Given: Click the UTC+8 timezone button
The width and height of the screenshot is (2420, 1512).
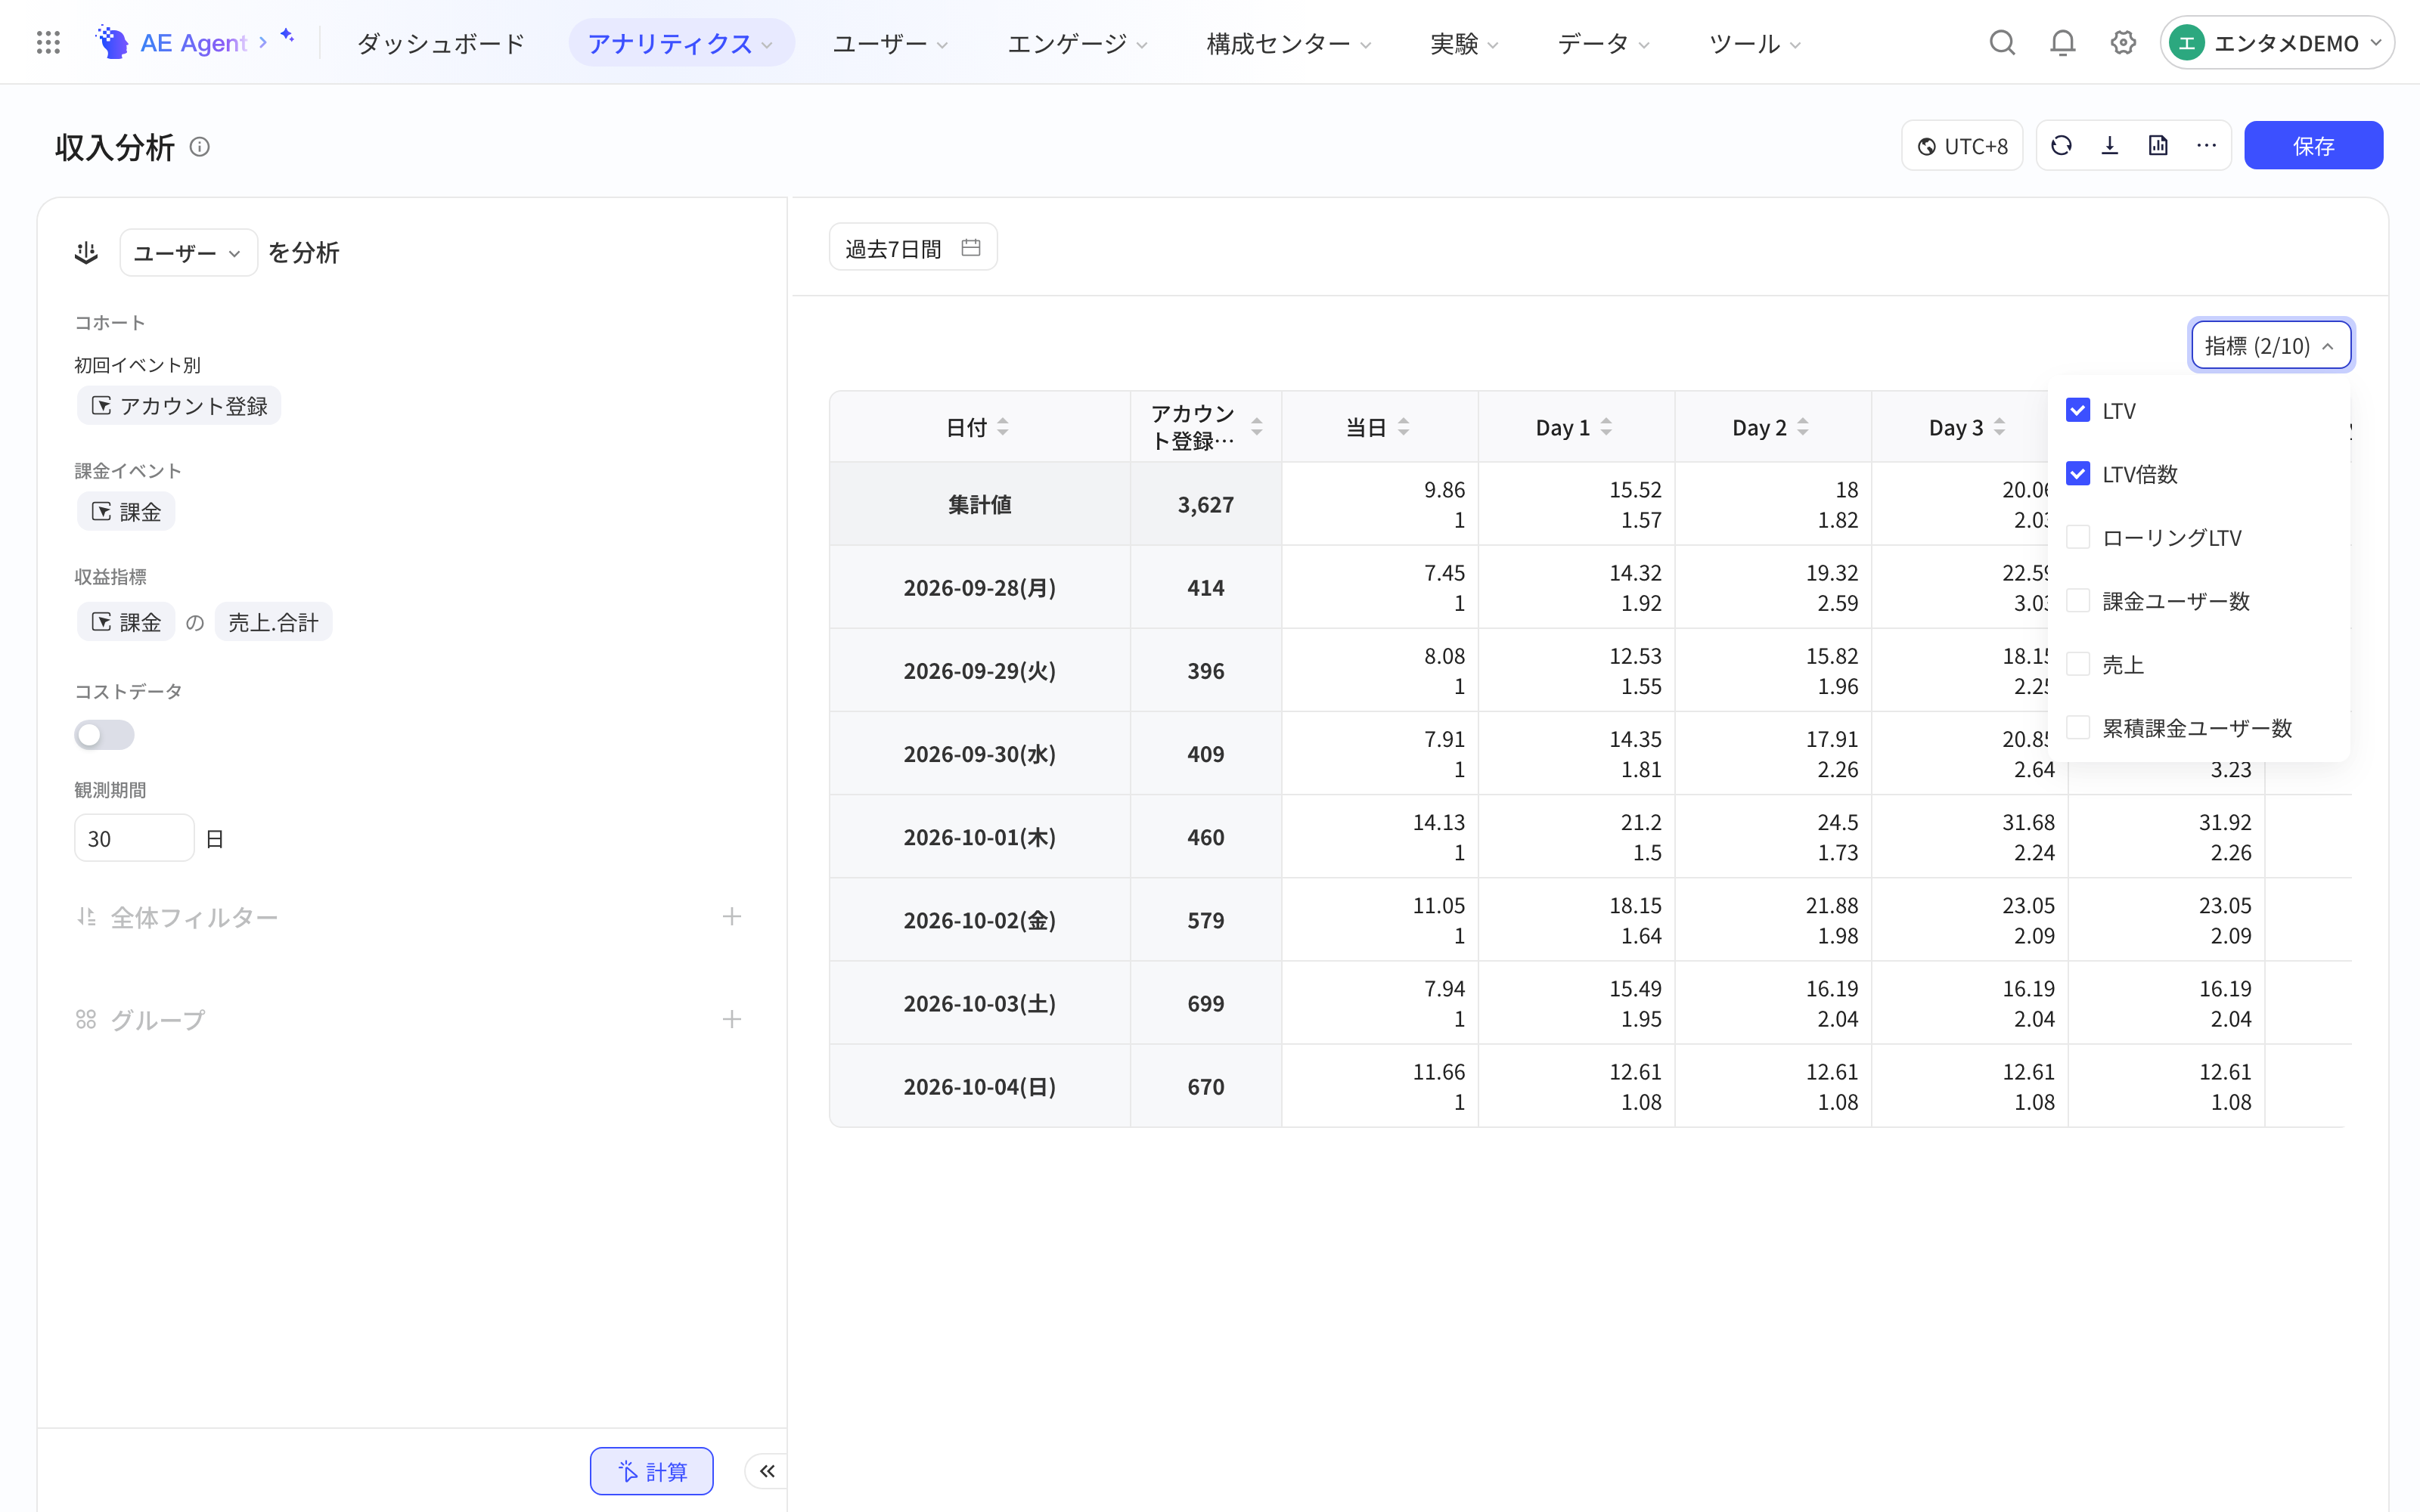Looking at the screenshot, I should tap(1962, 146).
